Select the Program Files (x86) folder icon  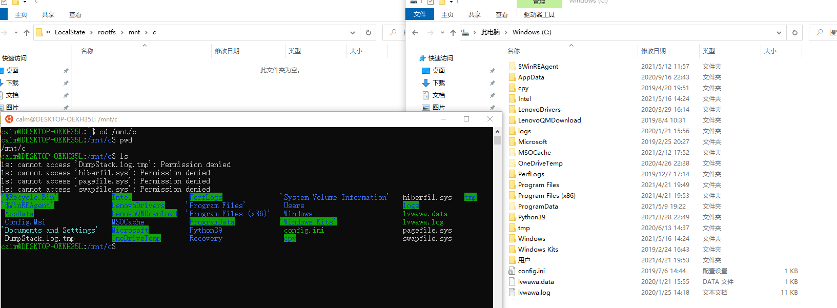[512, 196]
